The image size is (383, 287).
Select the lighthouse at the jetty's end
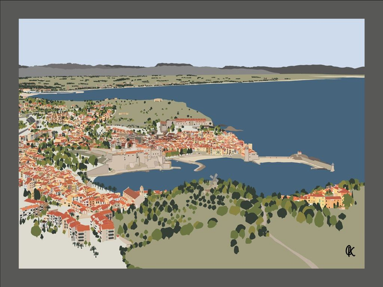(x=332, y=167)
